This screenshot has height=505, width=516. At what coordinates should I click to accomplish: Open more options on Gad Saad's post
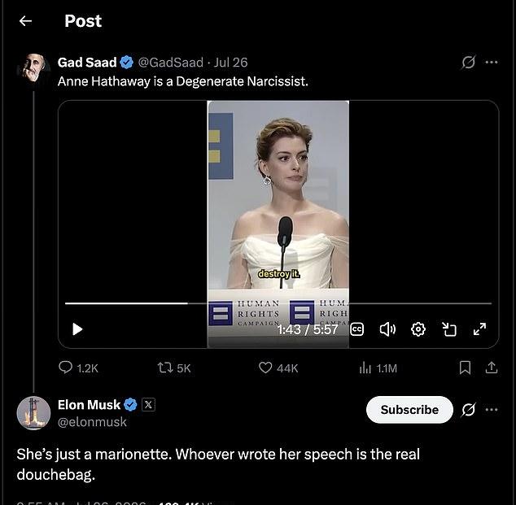[x=492, y=62]
